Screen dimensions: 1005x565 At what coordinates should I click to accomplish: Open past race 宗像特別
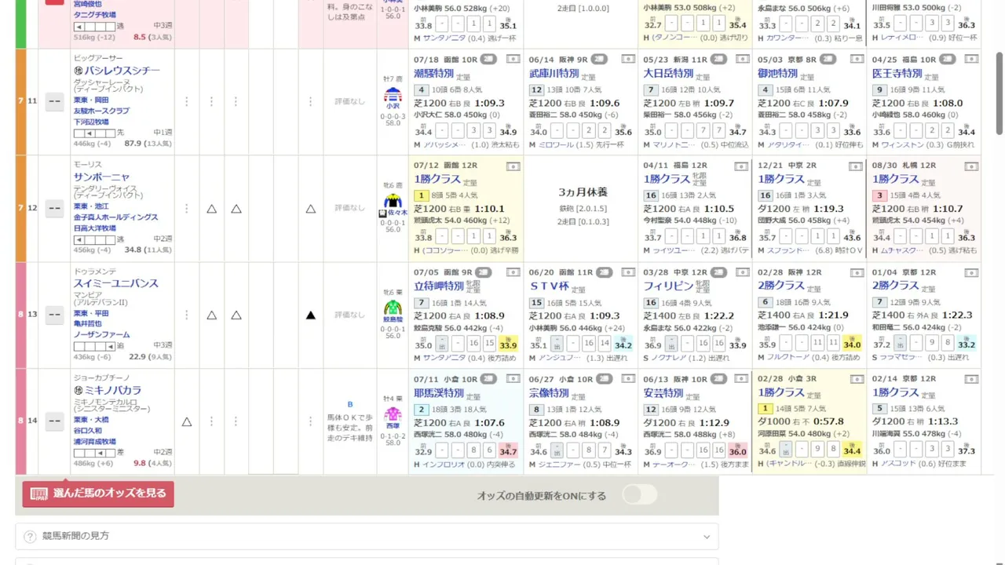549,393
